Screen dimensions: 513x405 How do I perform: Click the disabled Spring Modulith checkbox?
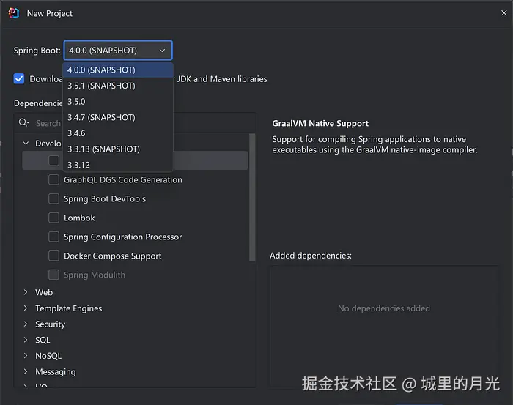click(53, 275)
